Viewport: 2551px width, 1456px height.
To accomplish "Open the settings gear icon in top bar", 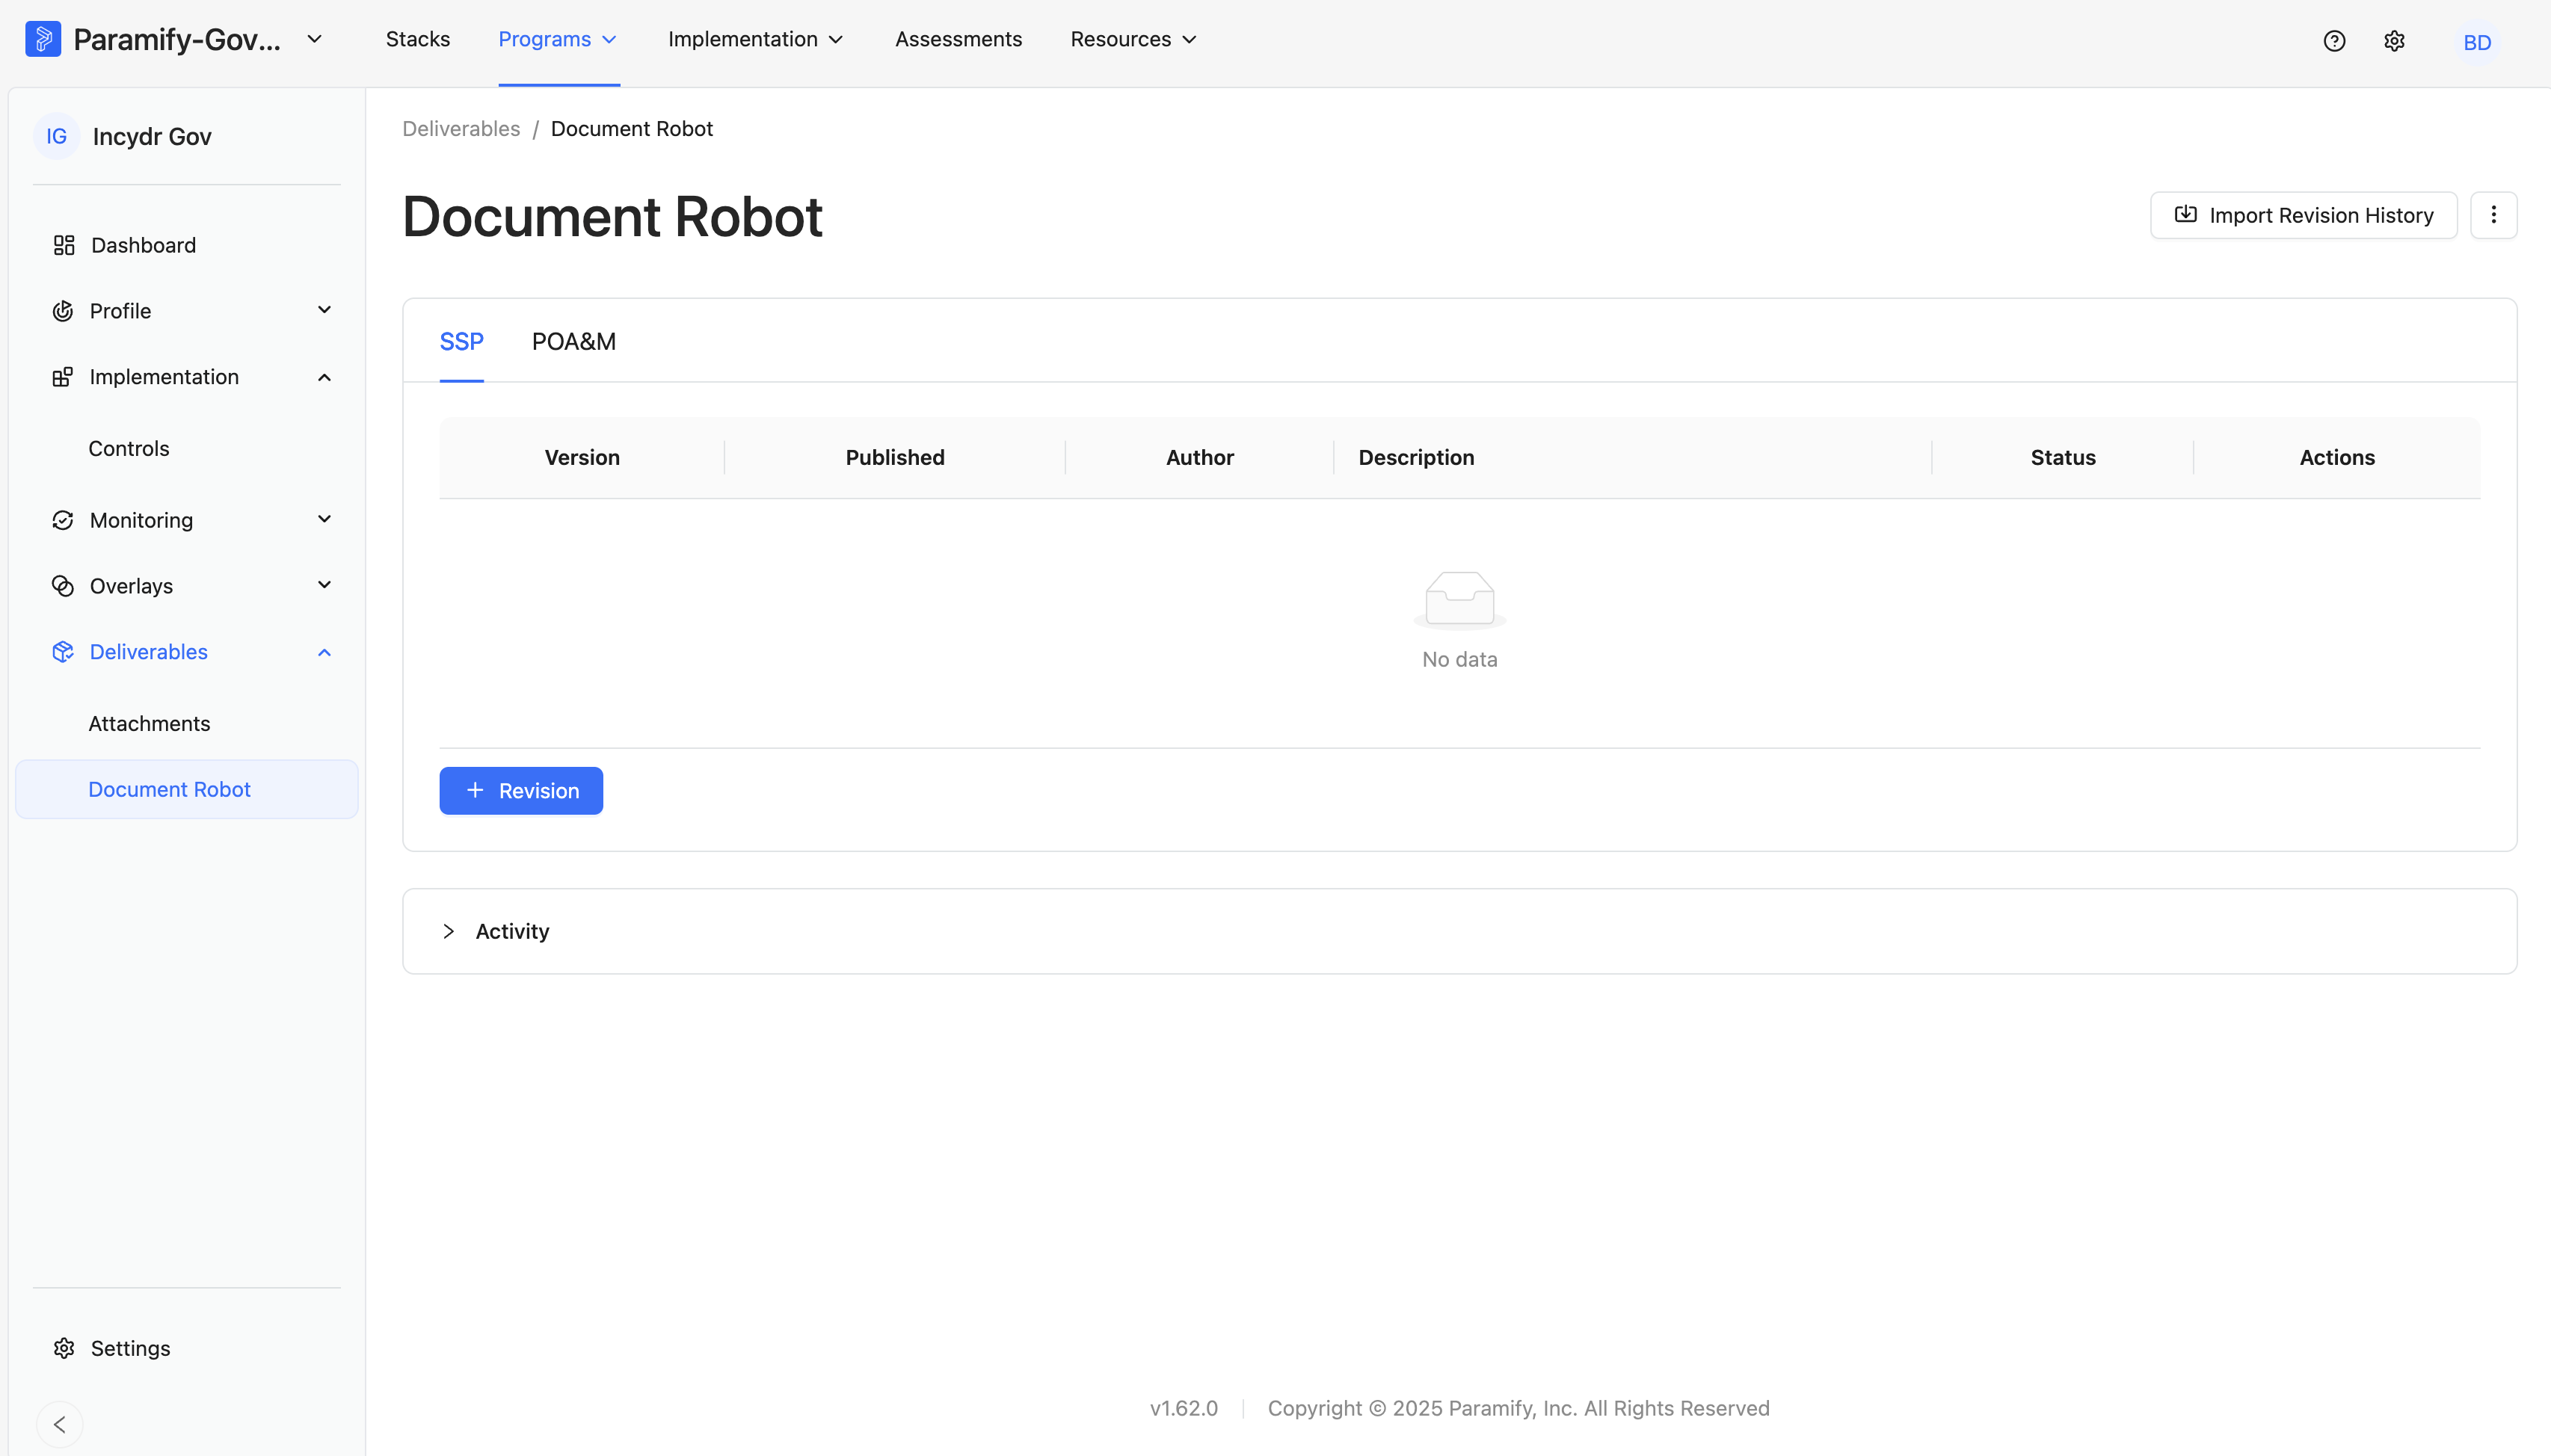I will click(x=2394, y=41).
